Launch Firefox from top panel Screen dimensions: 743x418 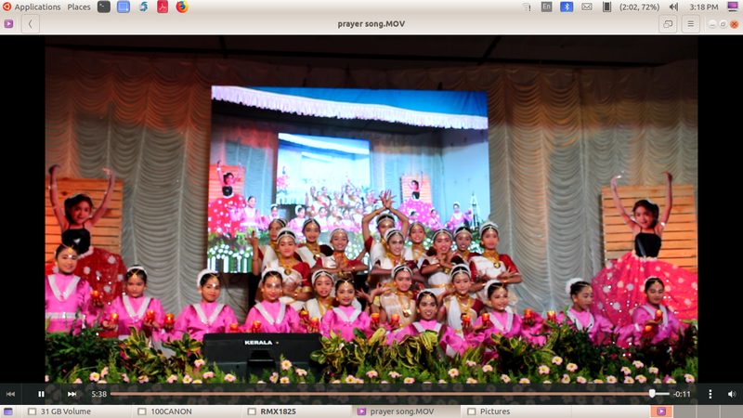coord(182,7)
